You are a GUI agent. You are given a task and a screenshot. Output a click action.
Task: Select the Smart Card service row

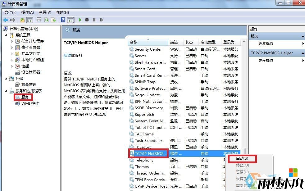(145, 69)
